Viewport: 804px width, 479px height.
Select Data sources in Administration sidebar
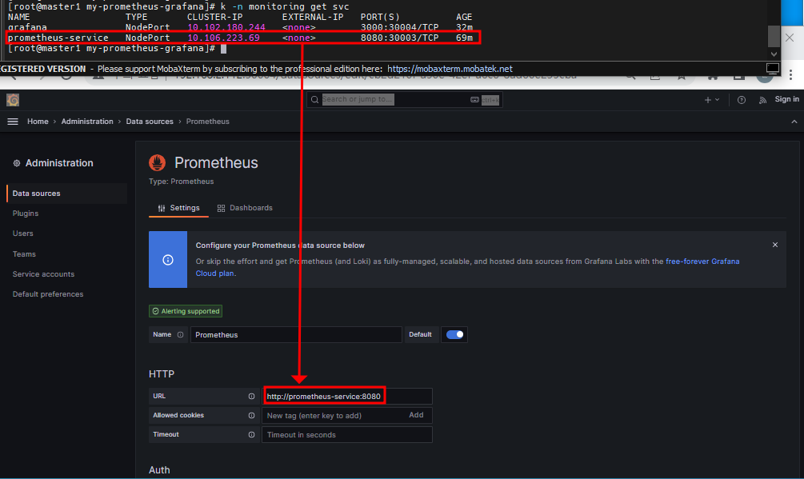67,194
